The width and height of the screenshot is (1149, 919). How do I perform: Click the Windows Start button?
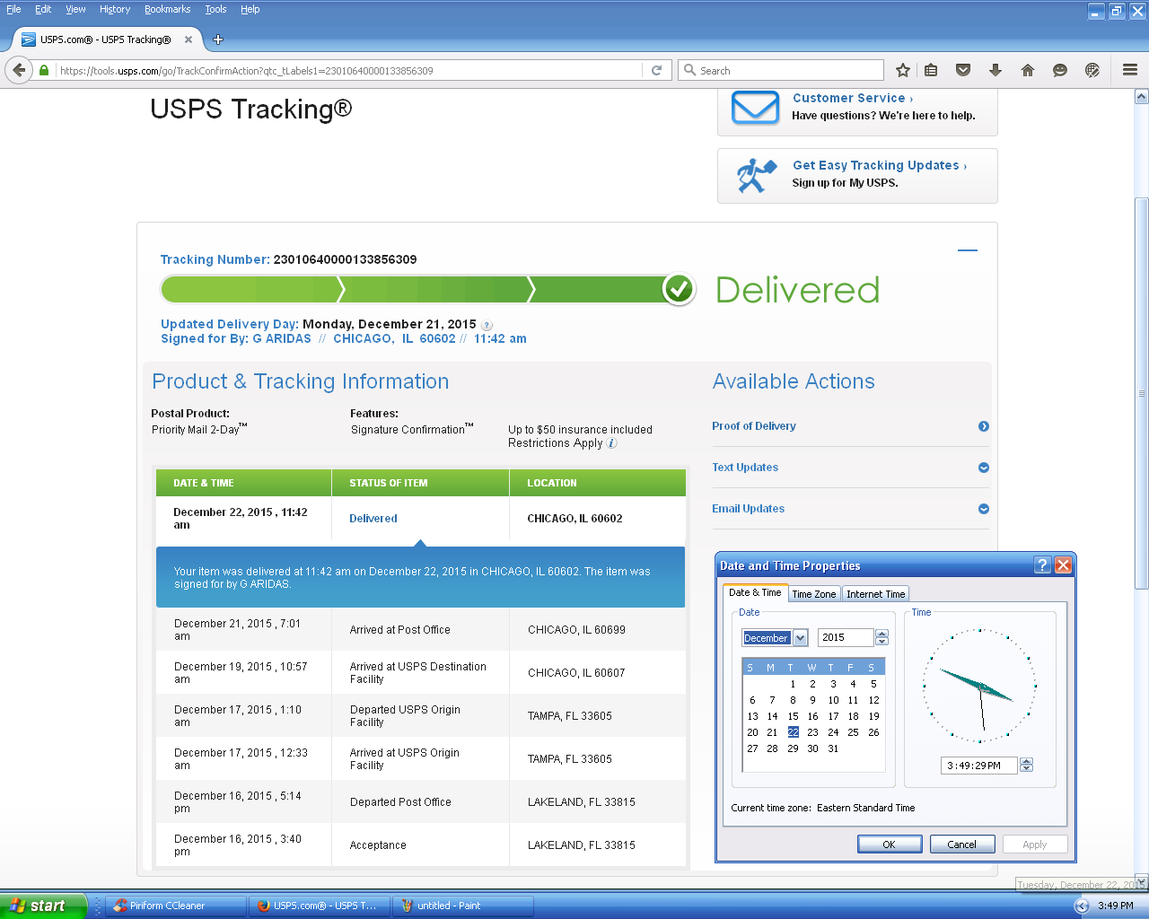tap(43, 906)
